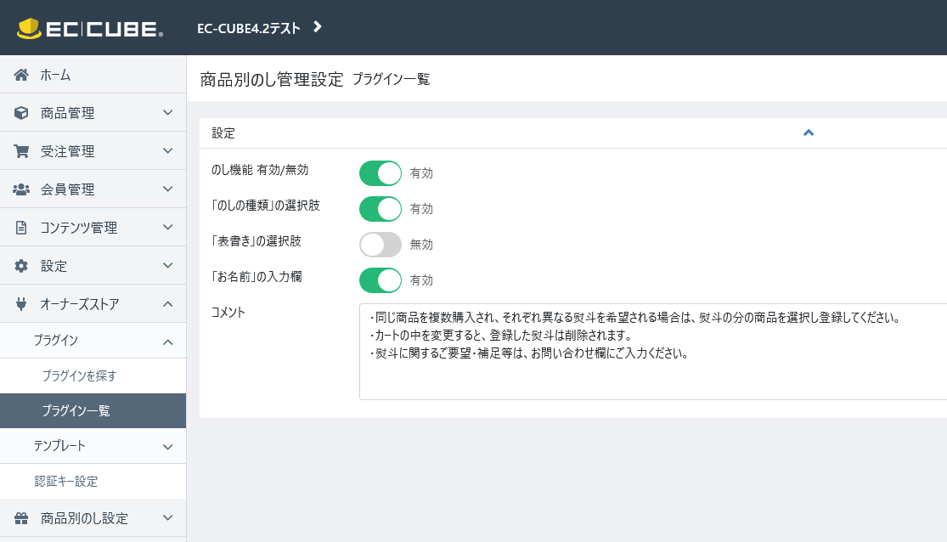Screen dimensions: 947x542
Task: Click the EC-CUBE crown logo
Action: point(90,28)
